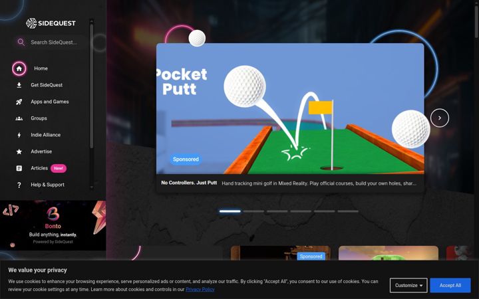Click the sidebar vertical scrollbar
This screenshot has height=299, width=479.
click(92, 87)
